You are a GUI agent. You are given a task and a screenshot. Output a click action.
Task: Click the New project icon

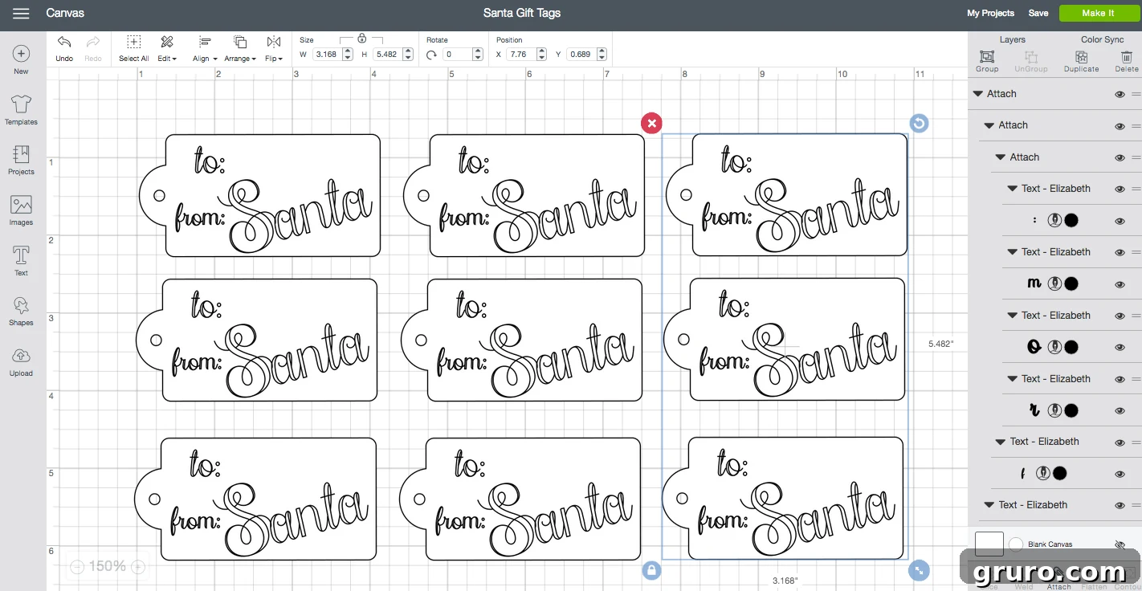(21, 54)
